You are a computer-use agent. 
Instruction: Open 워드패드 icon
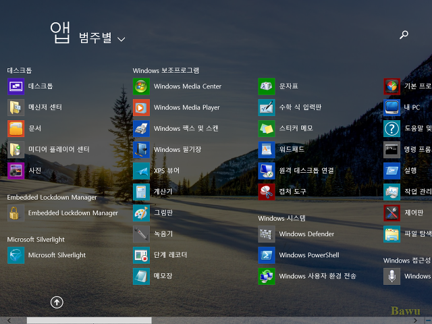coord(267,150)
